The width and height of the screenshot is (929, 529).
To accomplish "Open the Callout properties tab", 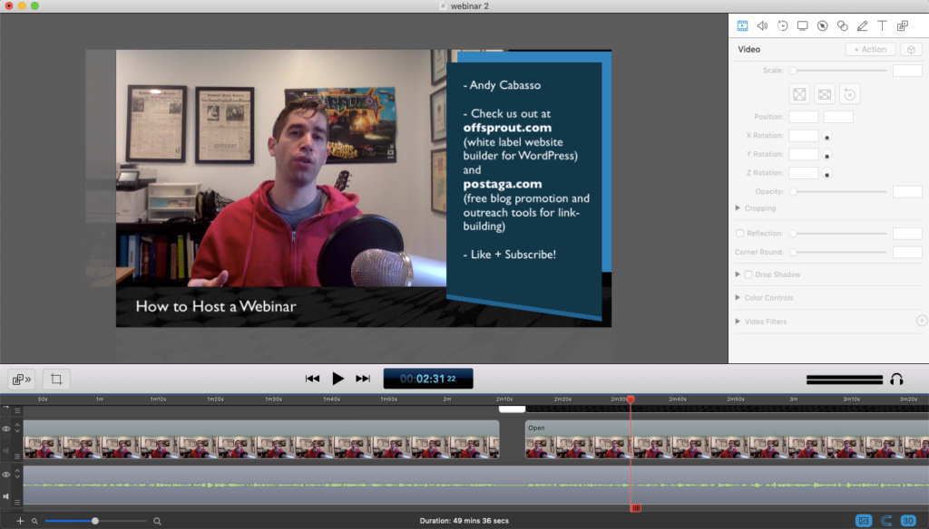I will (822, 25).
